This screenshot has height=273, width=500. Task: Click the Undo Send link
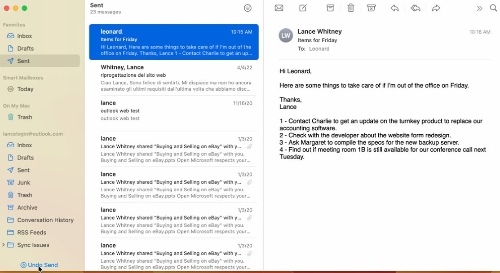pyautogui.click(x=39, y=265)
